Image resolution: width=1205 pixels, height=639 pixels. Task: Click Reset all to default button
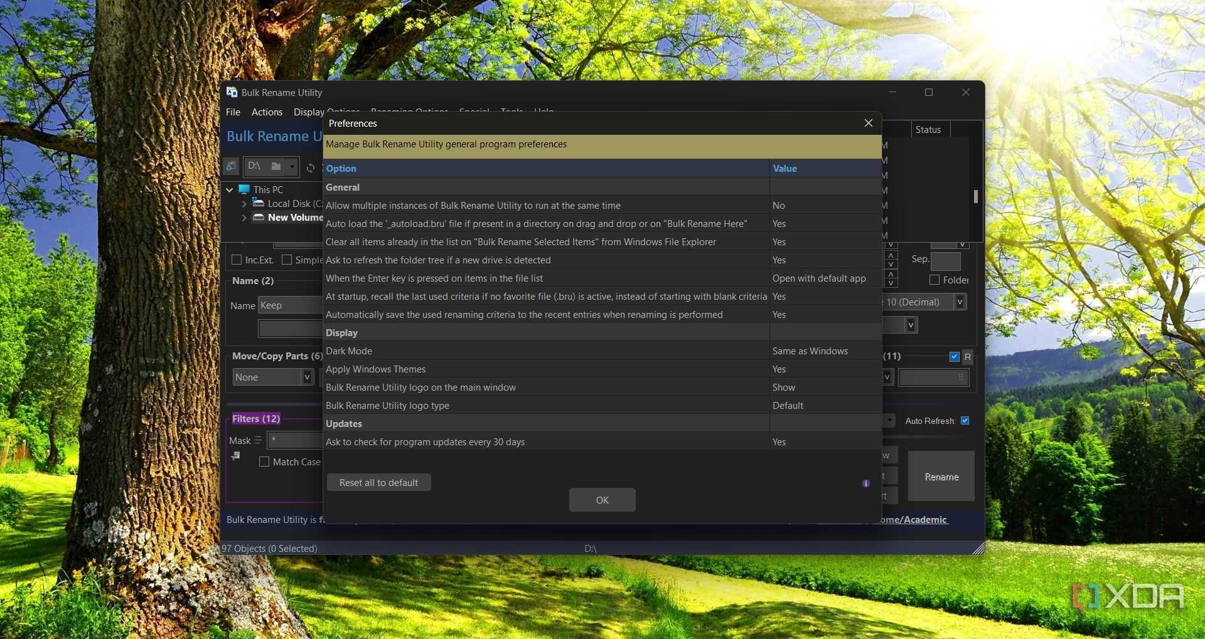pos(378,482)
